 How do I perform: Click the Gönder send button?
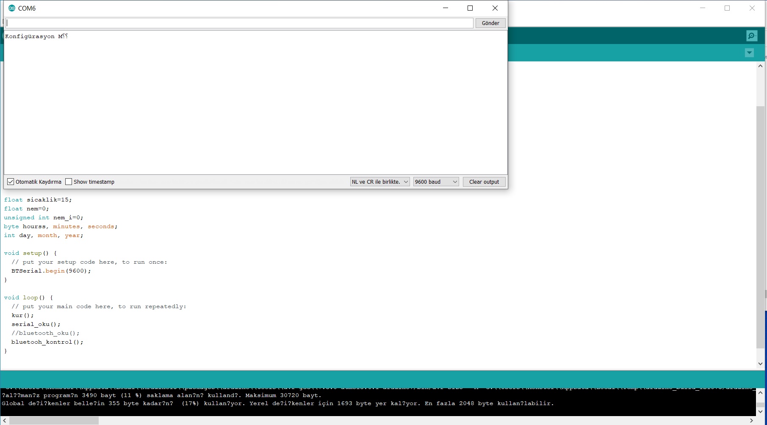click(490, 23)
